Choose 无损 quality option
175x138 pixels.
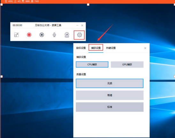110,83
